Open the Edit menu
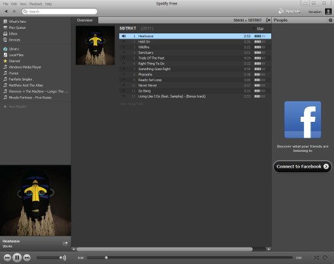 (x=14, y=4)
